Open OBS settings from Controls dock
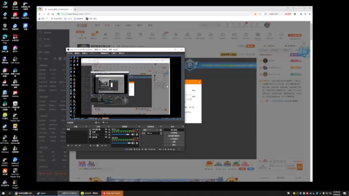Image resolution: width=349 pixels, height=196 pixels. 174,142
